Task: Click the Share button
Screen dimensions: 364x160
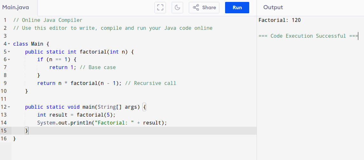Action: pyautogui.click(x=204, y=8)
